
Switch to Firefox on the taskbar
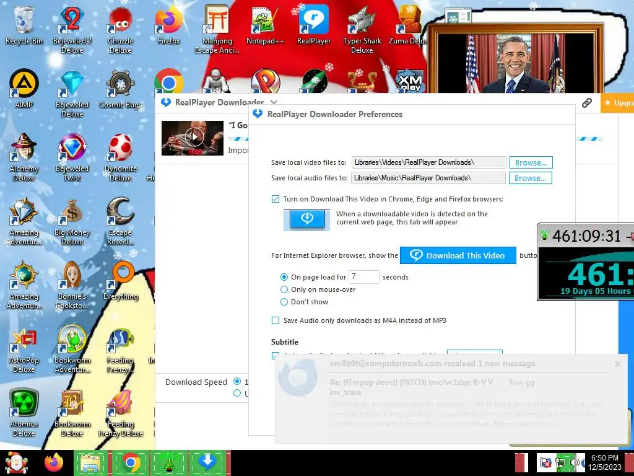pyautogui.click(x=53, y=462)
